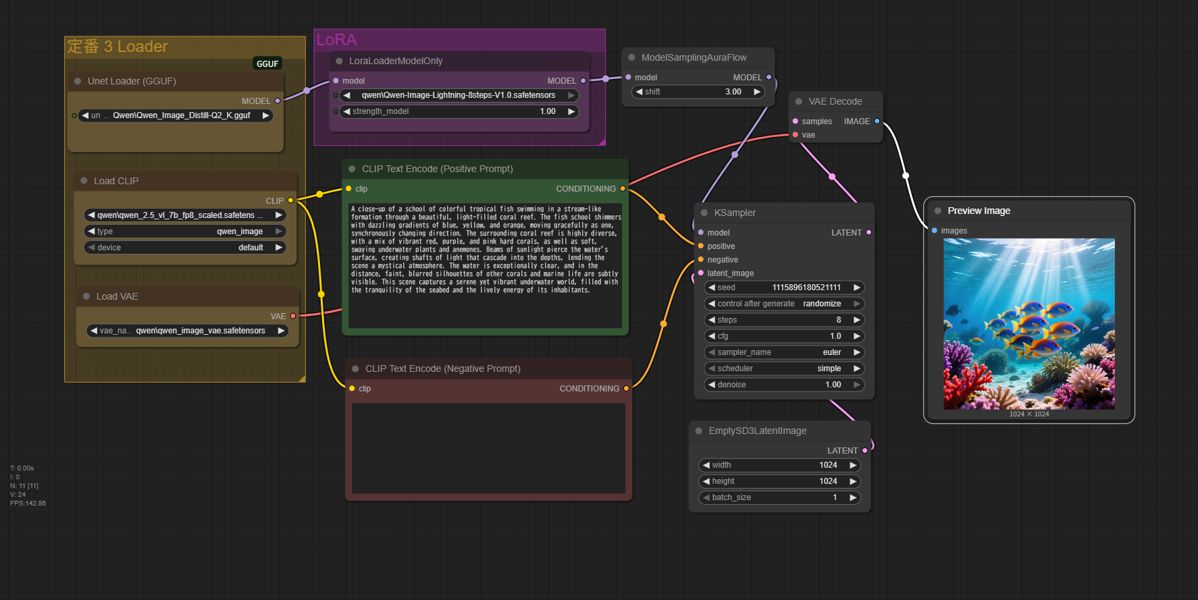Screen dimensions: 1198x600
Task: Click the CONDITIONING output slot of the Positive Prompt node
Action: (623, 189)
